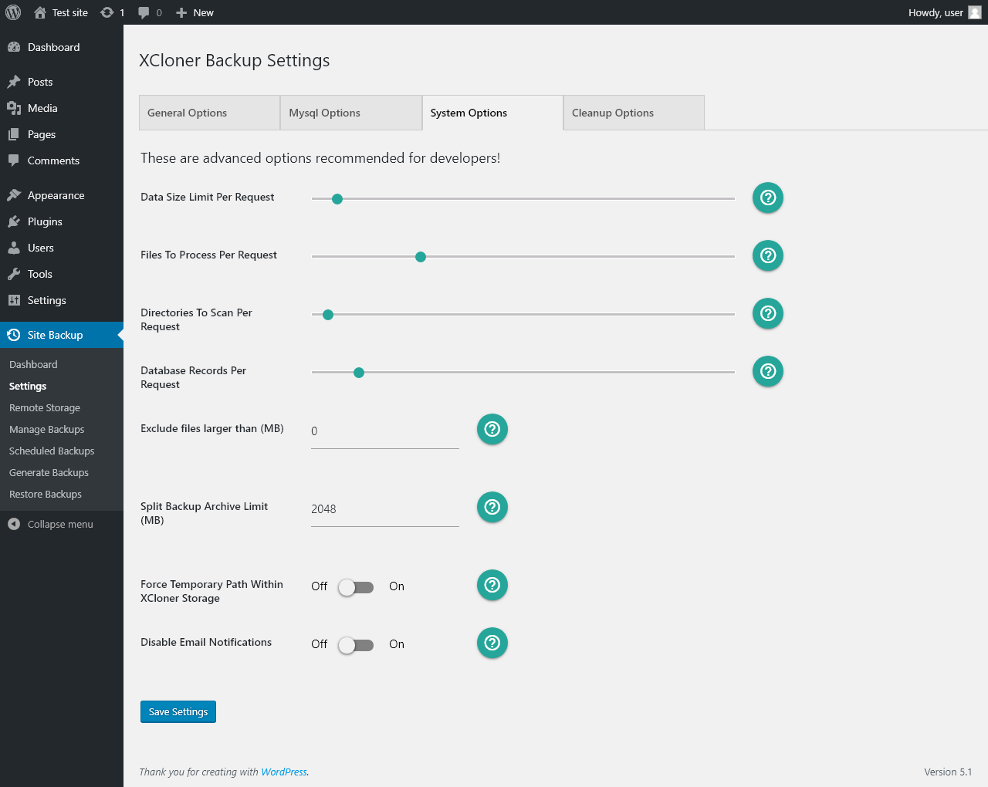Click the WordPress logo in admin bar
The width and height of the screenshot is (988, 787).
tap(13, 12)
